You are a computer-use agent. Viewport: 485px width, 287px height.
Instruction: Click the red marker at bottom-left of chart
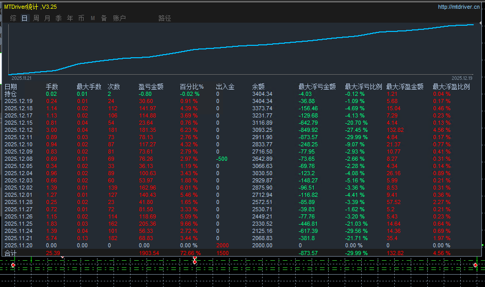tap(13, 264)
